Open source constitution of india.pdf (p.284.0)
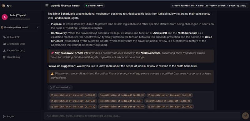The width and height of the screenshot is (250, 121). 73,107
